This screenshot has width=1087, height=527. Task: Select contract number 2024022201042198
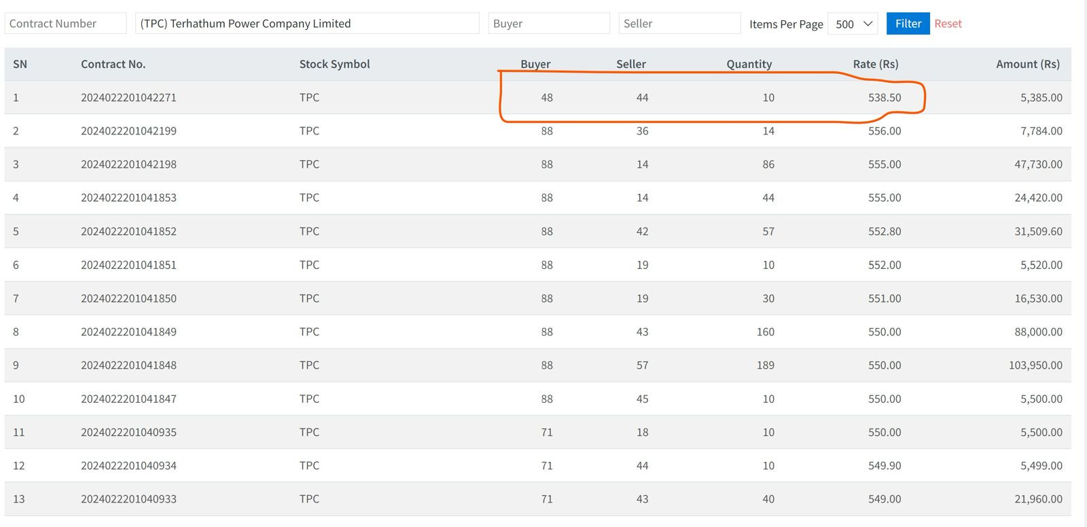point(128,164)
